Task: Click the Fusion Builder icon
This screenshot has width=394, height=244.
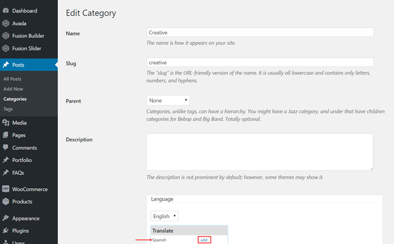Action: [x=6, y=36]
